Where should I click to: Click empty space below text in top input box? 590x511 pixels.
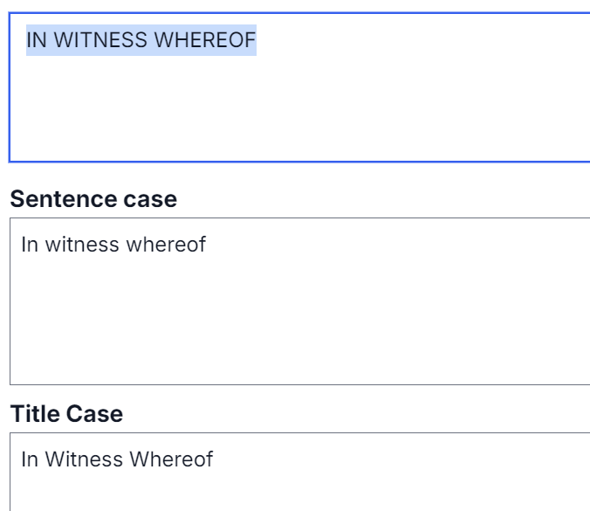[x=297, y=114]
